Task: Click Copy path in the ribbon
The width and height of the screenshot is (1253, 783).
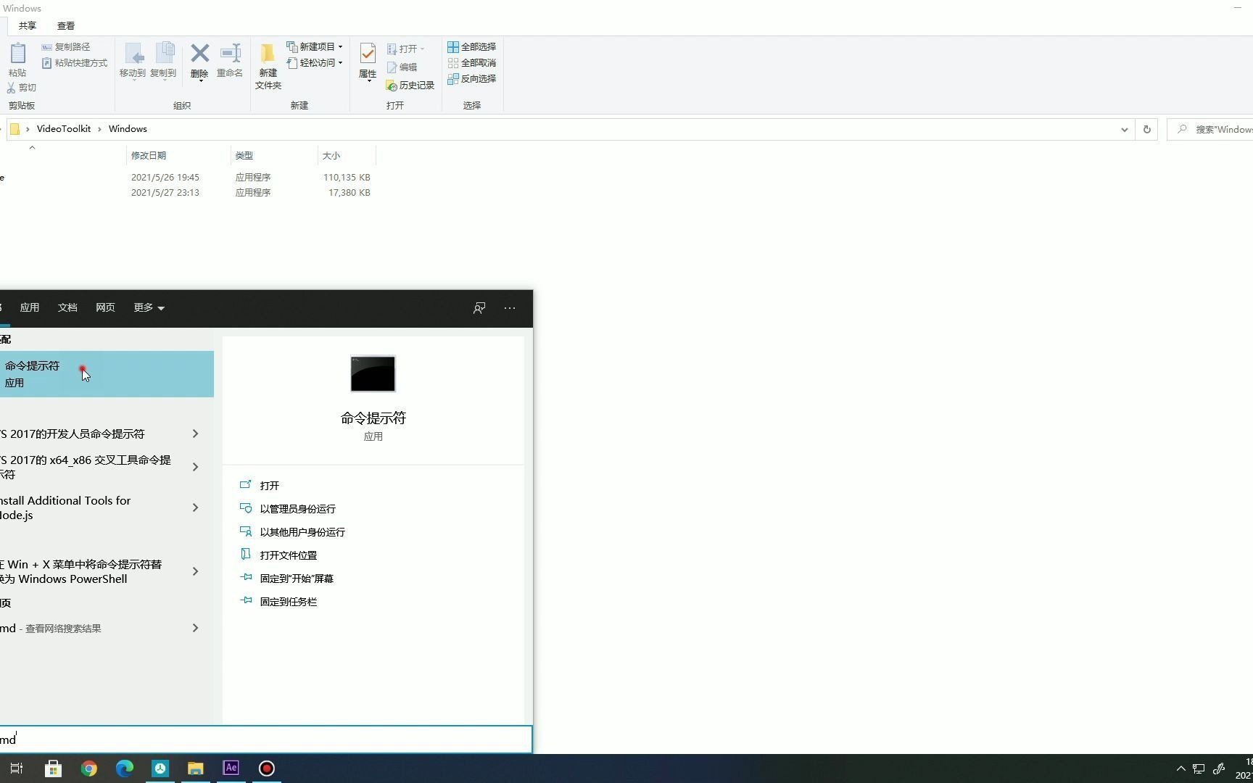Action: coord(66,47)
